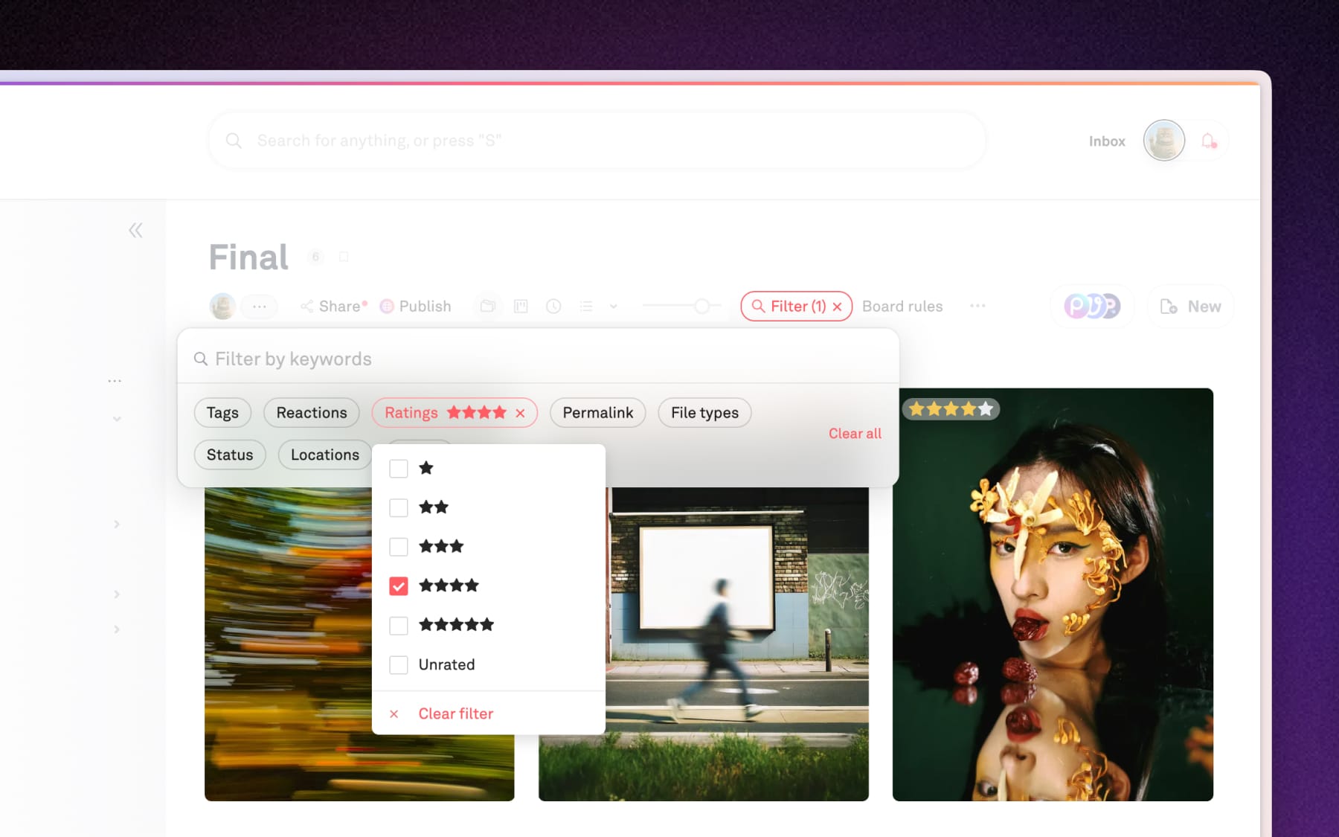
Task: Remove the active Filter (1) with its X
Action: [x=838, y=307]
